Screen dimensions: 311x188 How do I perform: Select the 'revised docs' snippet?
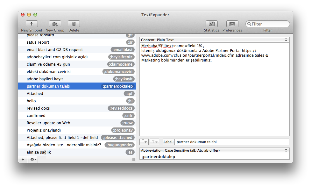pyautogui.click(x=77, y=108)
